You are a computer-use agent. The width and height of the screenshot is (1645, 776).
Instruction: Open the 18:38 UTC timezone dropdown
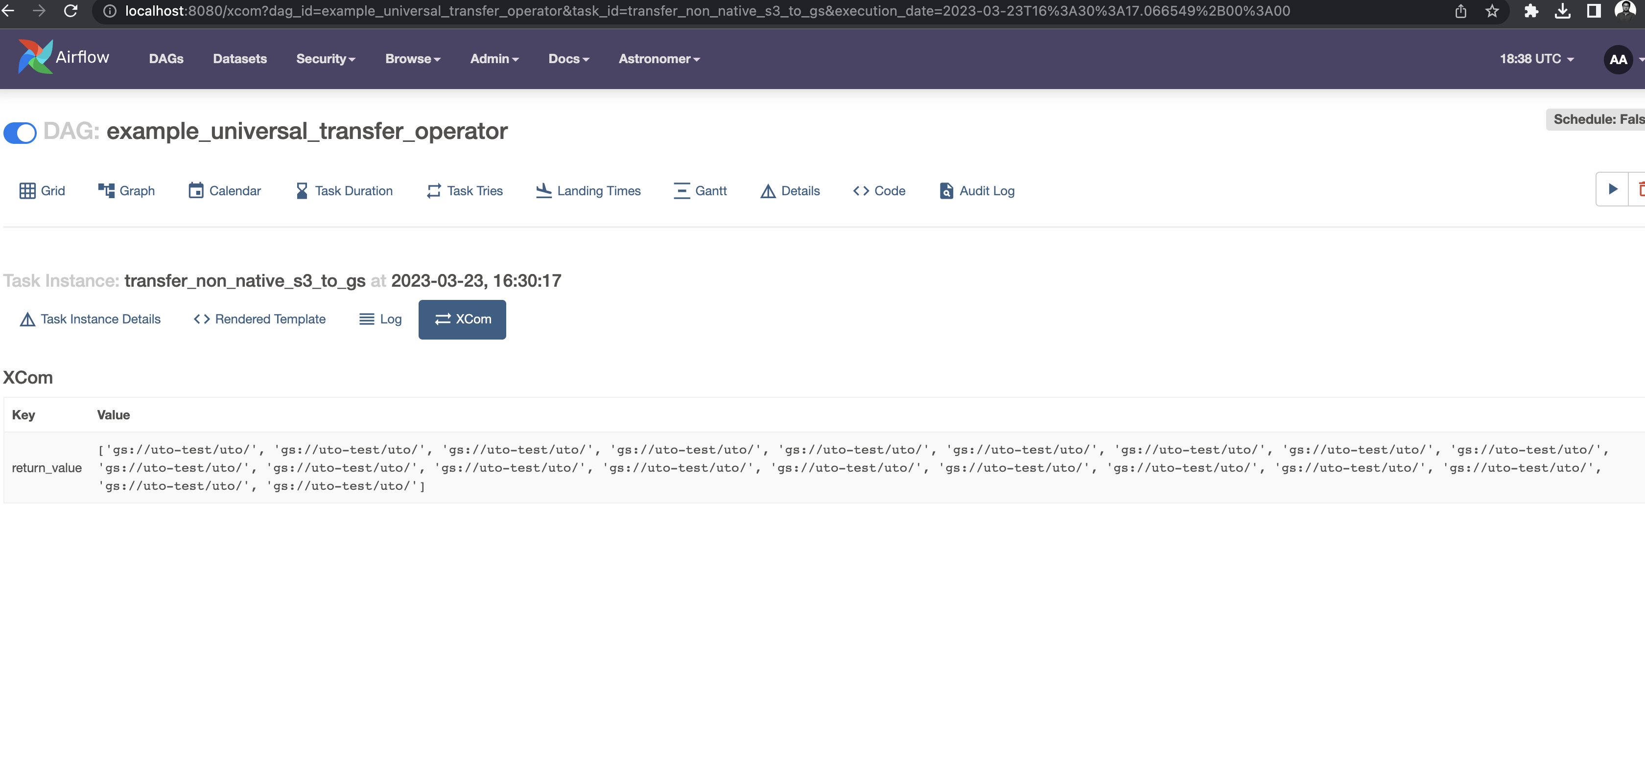[x=1535, y=59]
